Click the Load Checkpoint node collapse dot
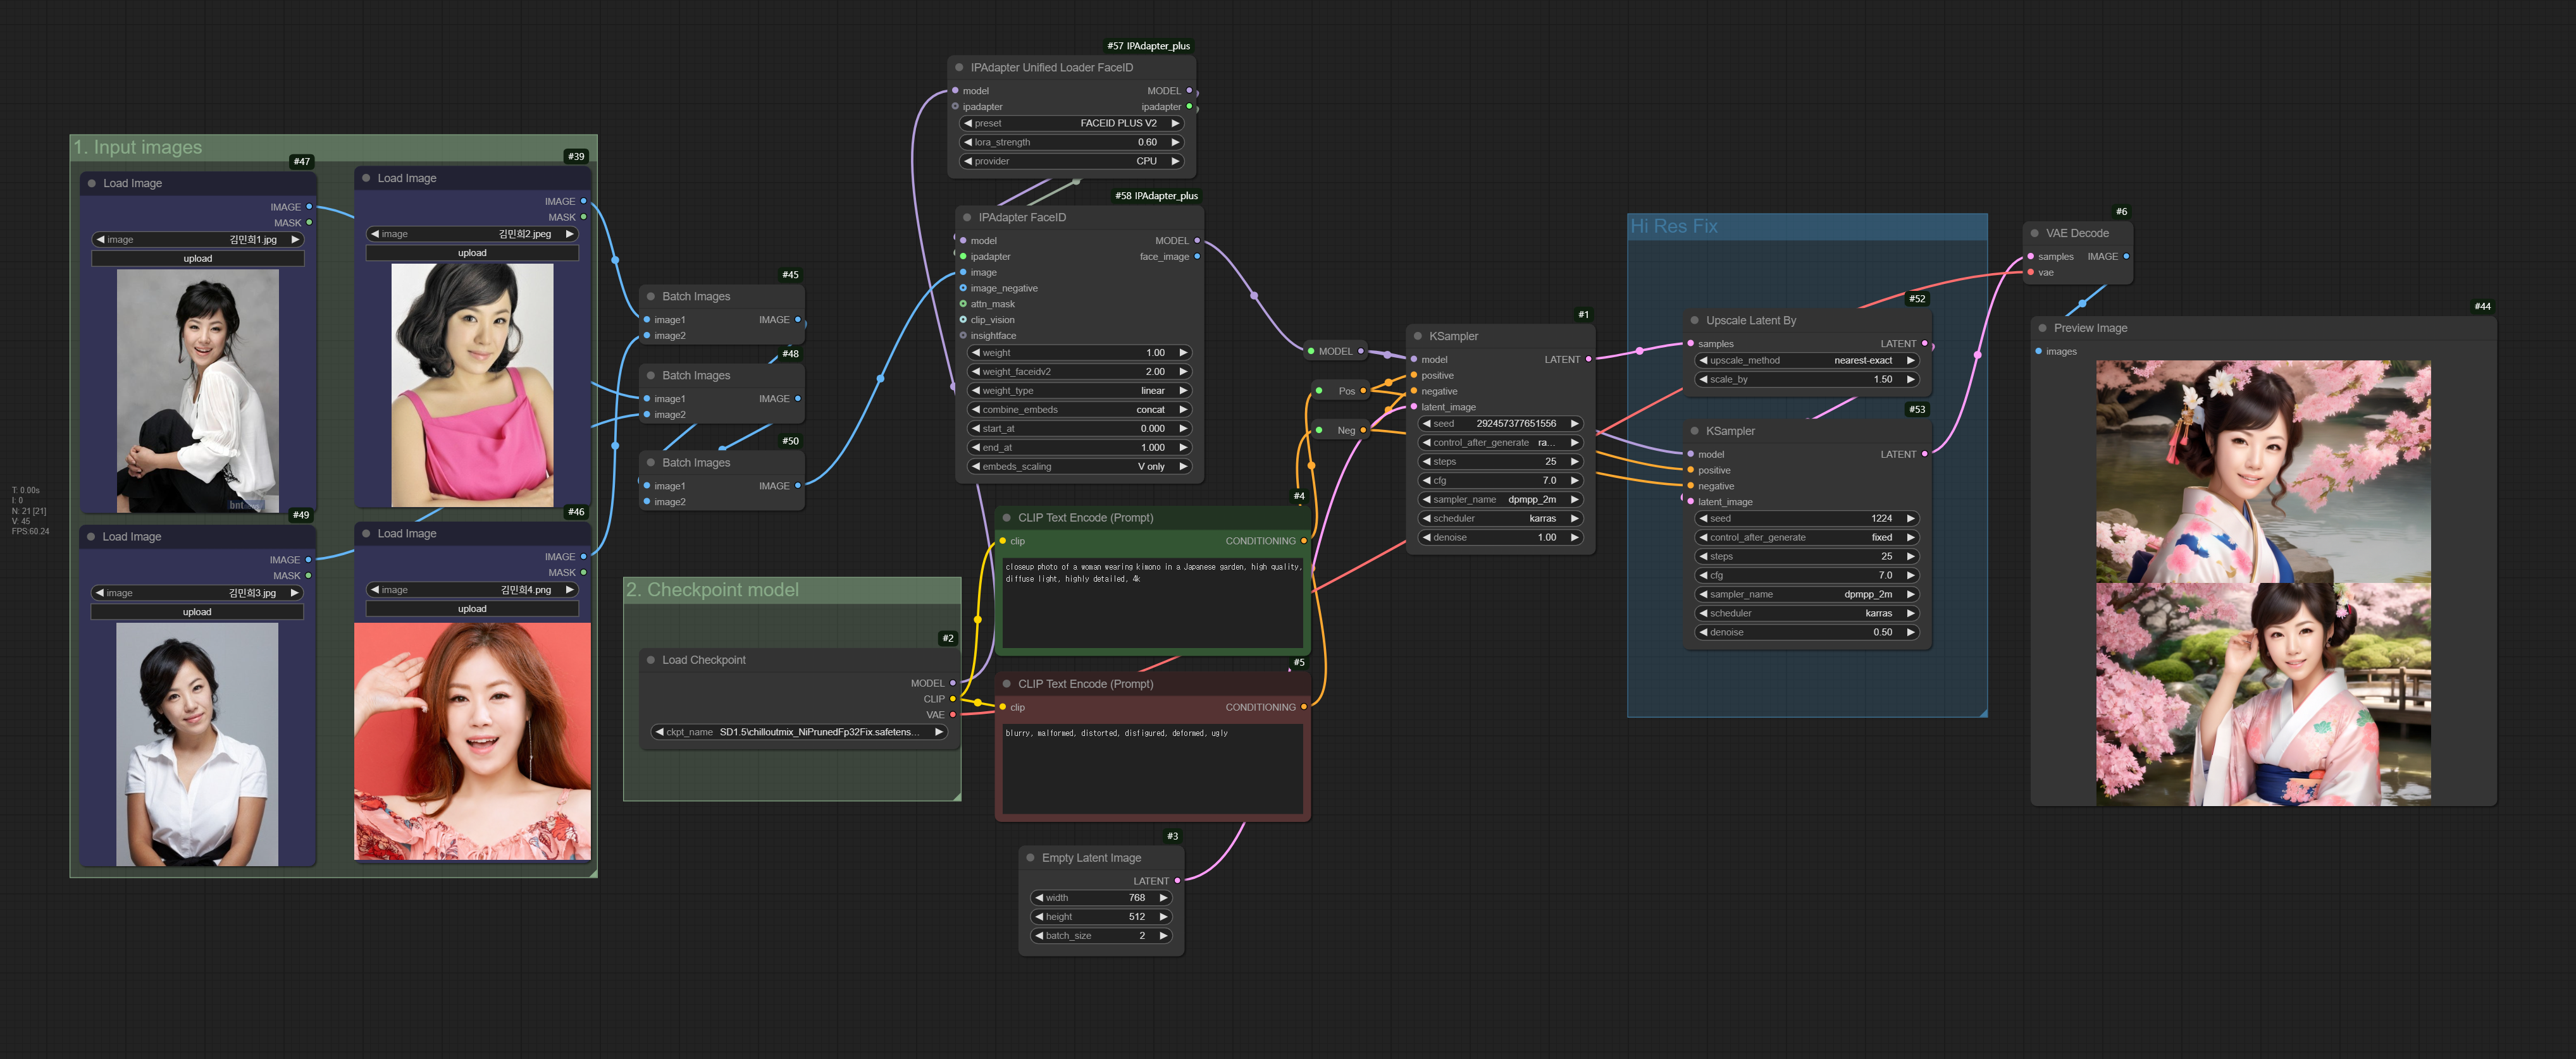This screenshot has height=1059, width=2576. pyautogui.click(x=651, y=661)
